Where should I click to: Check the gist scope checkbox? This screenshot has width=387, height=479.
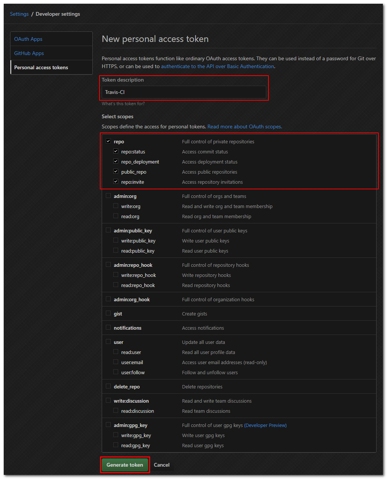pos(108,313)
